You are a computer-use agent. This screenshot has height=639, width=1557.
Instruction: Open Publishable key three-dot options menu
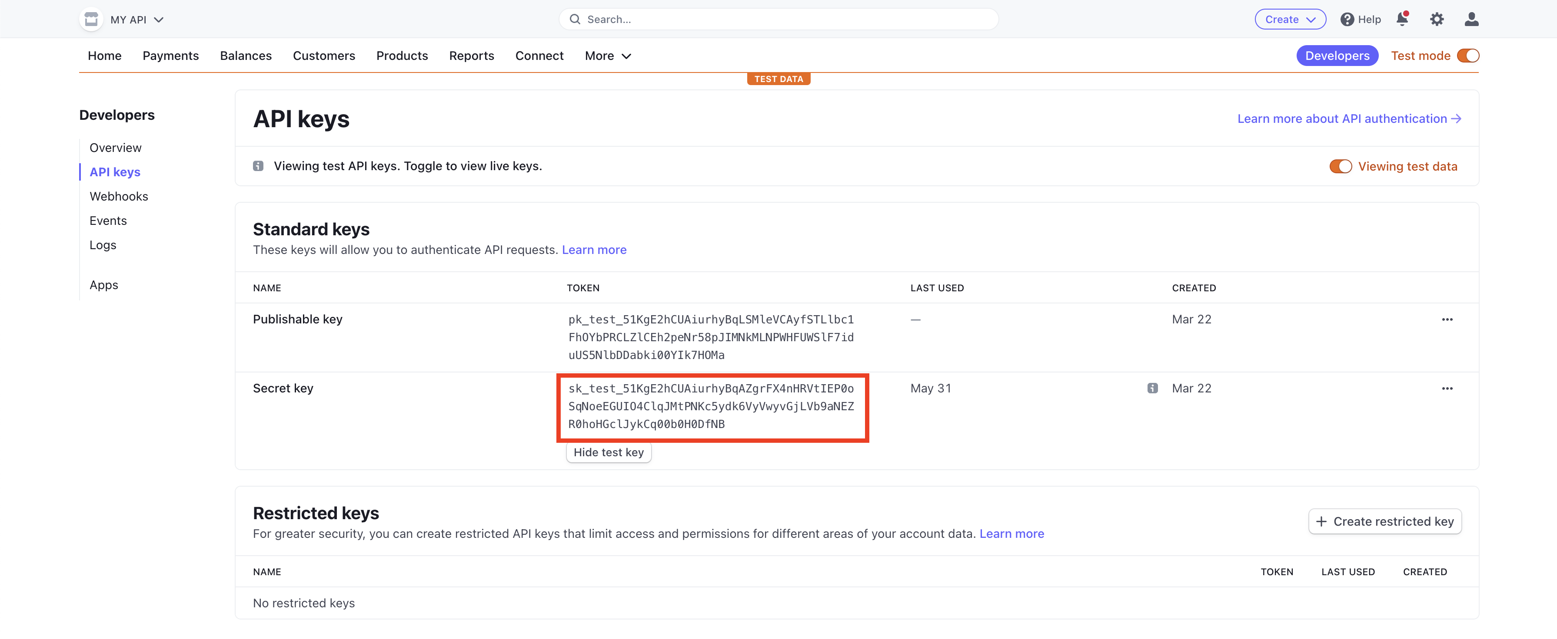tap(1447, 319)
